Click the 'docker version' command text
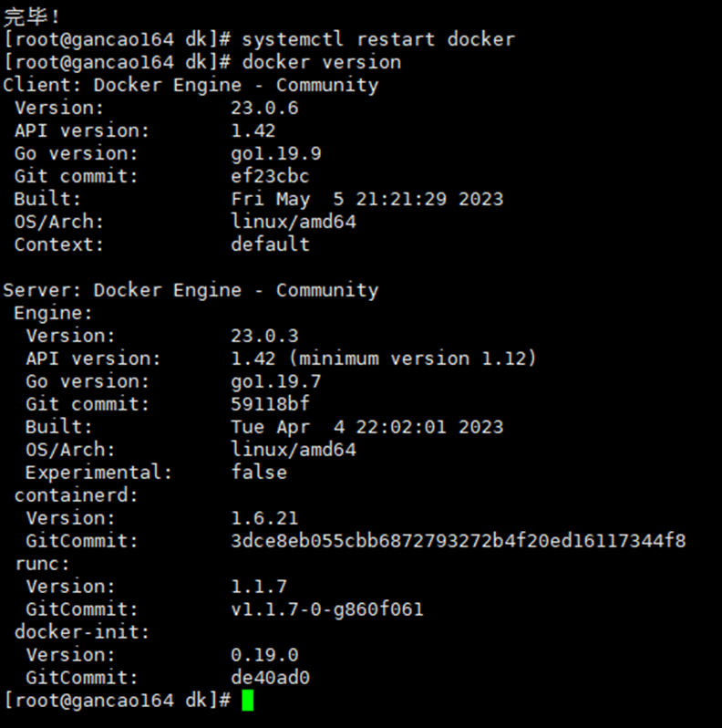 point(322,62)
